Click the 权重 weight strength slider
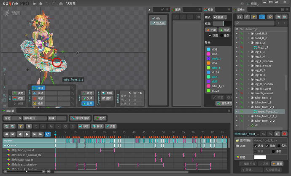This screenshot has height=176, width=291. point(222,23)
